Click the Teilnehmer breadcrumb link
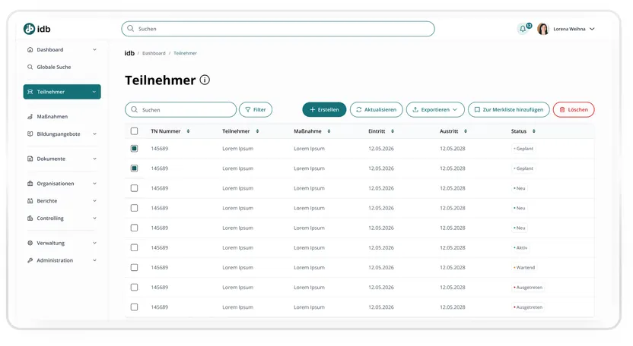This screenshot has width=633, height=346. [186, 53]
